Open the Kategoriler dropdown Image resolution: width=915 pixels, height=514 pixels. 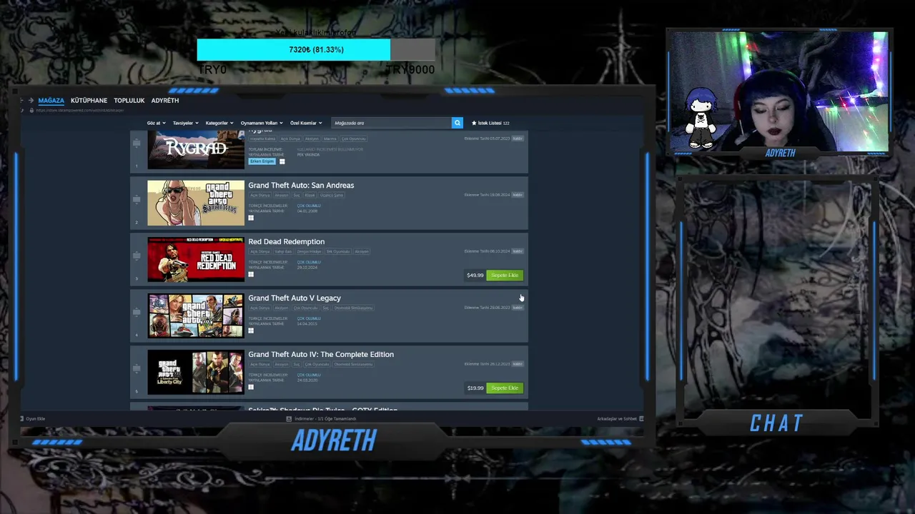[219, 123]
